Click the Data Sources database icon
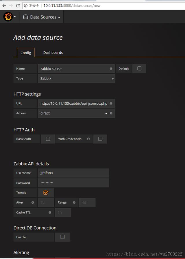 [26, 17]
